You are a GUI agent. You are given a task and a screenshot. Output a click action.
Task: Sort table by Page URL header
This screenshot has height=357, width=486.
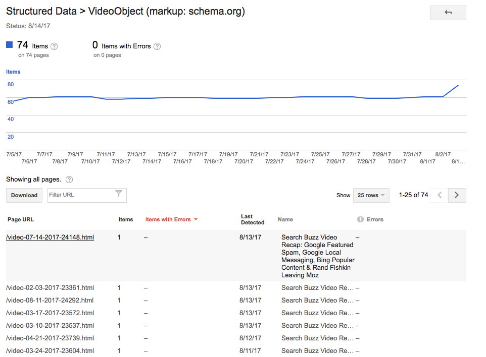coord(21,219)
